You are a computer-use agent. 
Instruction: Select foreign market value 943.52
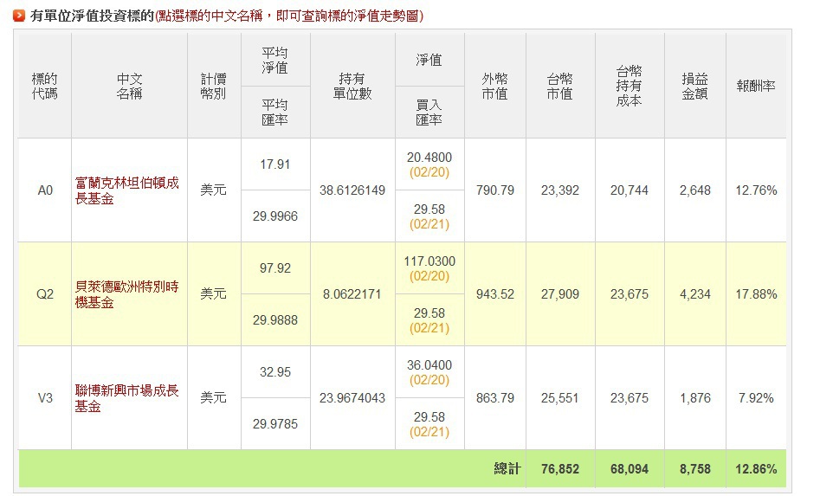pyautogui.click(x=495, y=294)
